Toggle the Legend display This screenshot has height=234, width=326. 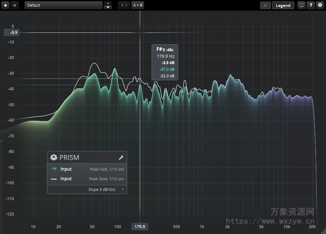tap(283, 5)
